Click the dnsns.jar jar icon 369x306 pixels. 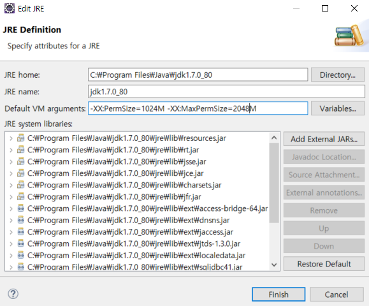pyautogui.click(x=20, y=220)
